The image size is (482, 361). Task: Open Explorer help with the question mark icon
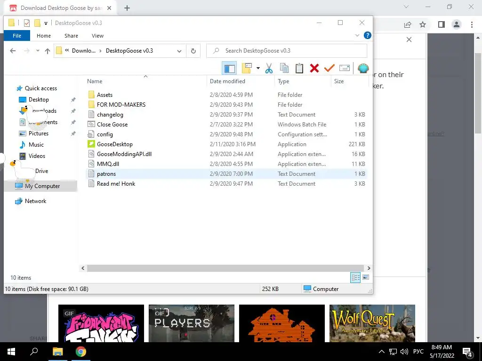point(367,36)
